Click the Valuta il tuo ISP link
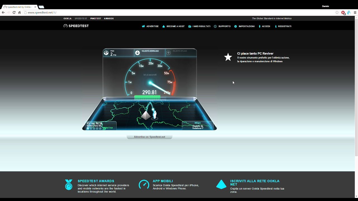 (108, 128)
